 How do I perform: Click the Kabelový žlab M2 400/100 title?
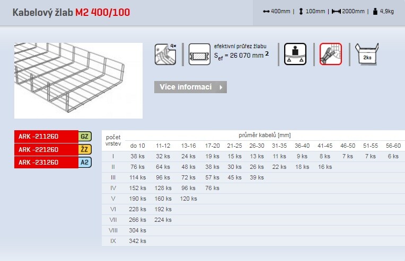pos(71,12)
